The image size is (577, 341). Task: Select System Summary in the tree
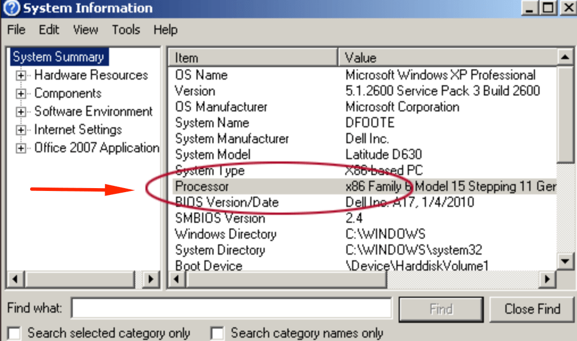click(58, 57)
